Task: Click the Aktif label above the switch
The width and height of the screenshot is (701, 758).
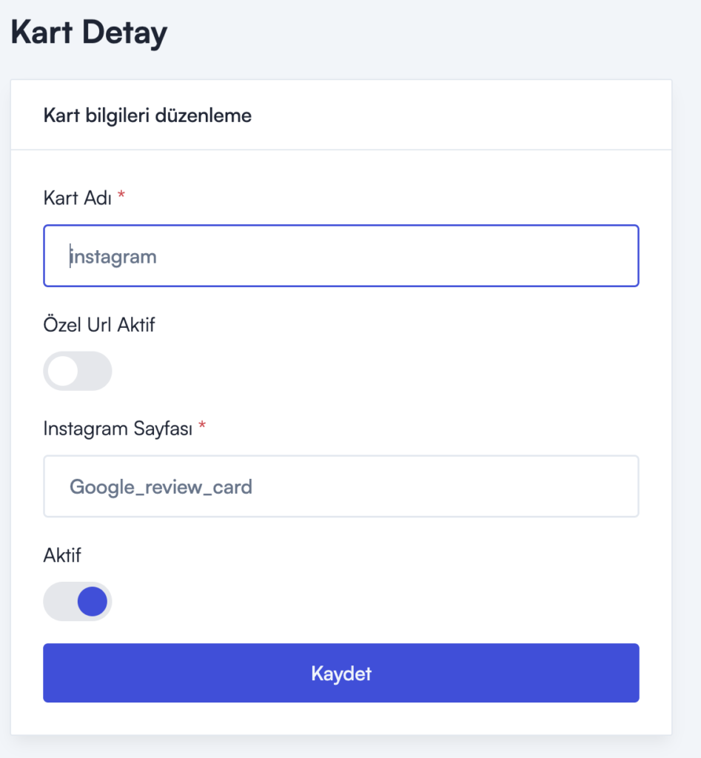Action: click(x=62, y=555)
